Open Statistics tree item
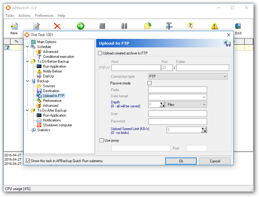The image size is (259, 197). pyautogui.click(x=44, y=130)
